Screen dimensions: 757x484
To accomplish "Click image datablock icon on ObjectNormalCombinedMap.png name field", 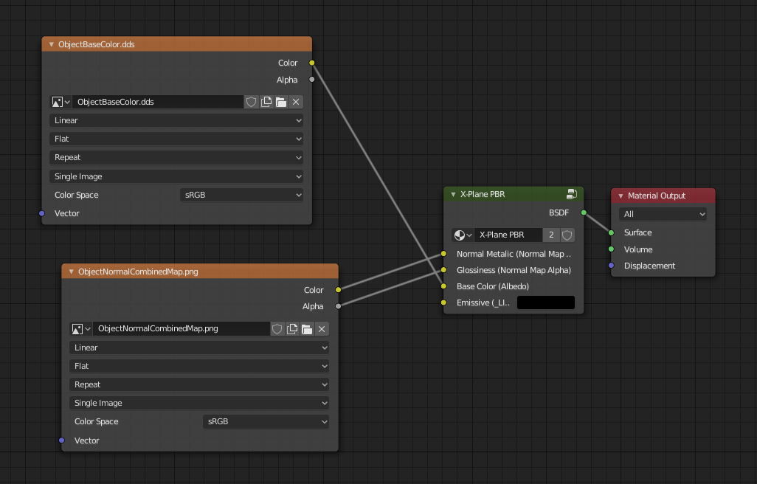I will 77,328.
